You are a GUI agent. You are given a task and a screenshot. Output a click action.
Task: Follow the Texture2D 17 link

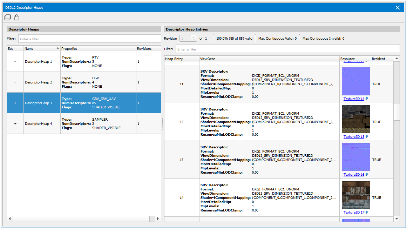coord(354,213)
